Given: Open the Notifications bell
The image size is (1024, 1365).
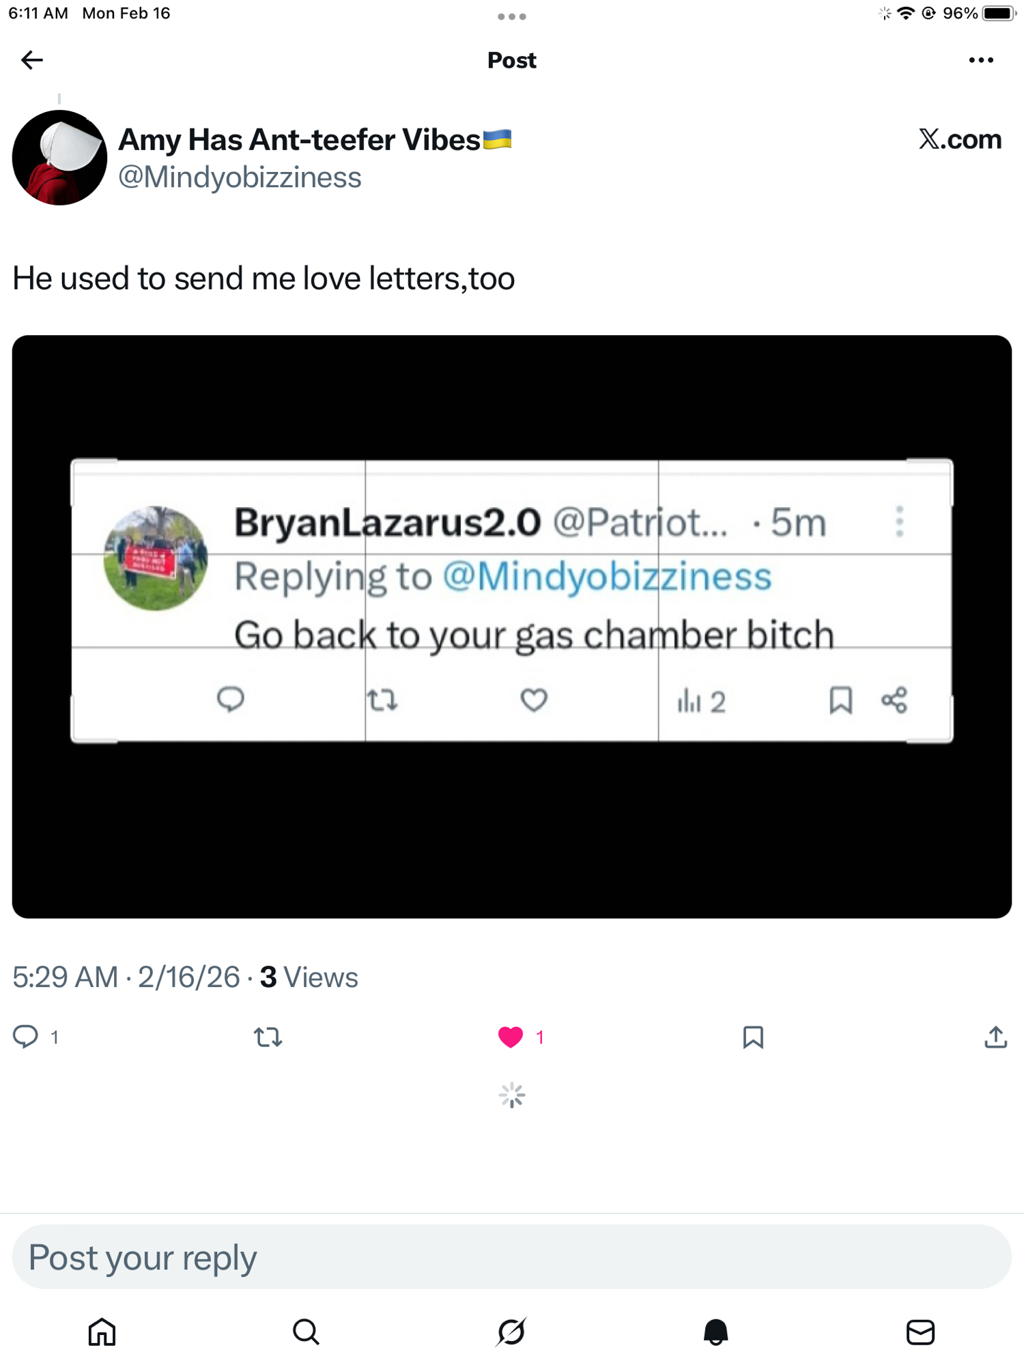Looking at the screenshot, I should click(x=715, y=1332).
